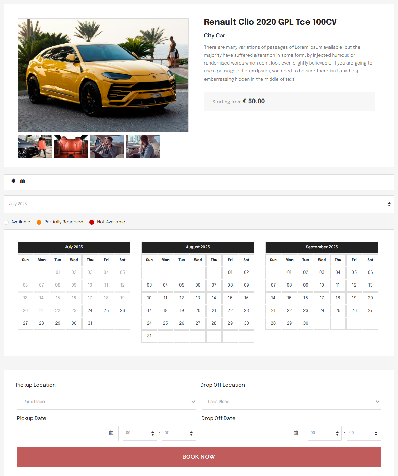Click the orange Partially Reserved legend dot
This screenshot has height=476, width=398.
[39, 222]
